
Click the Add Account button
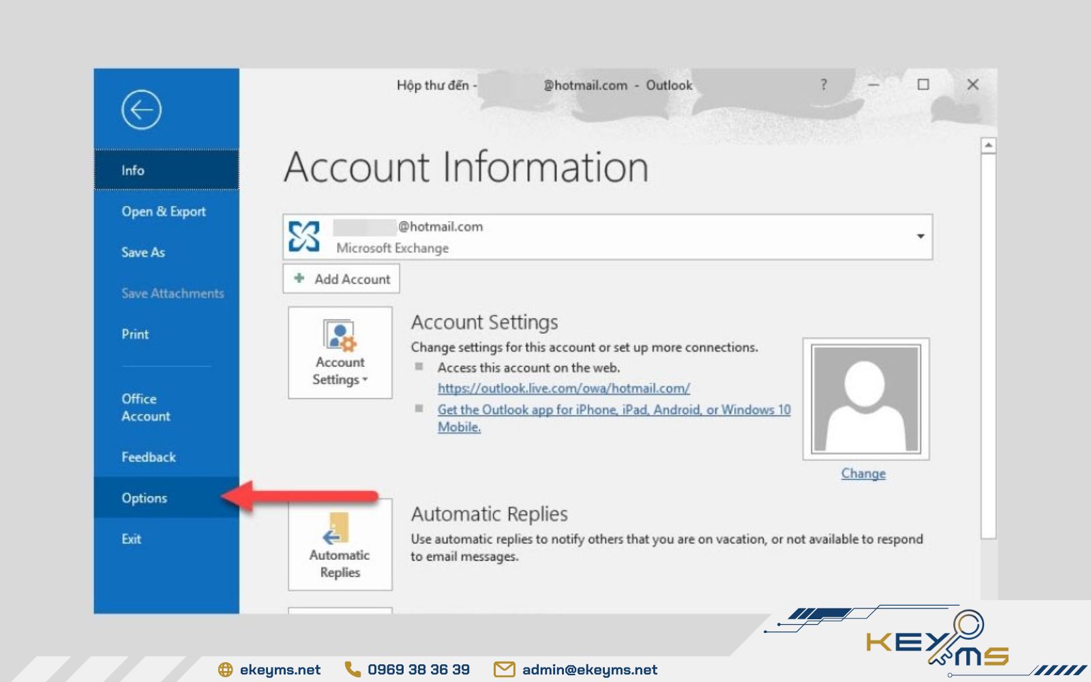tap(341, 279)
